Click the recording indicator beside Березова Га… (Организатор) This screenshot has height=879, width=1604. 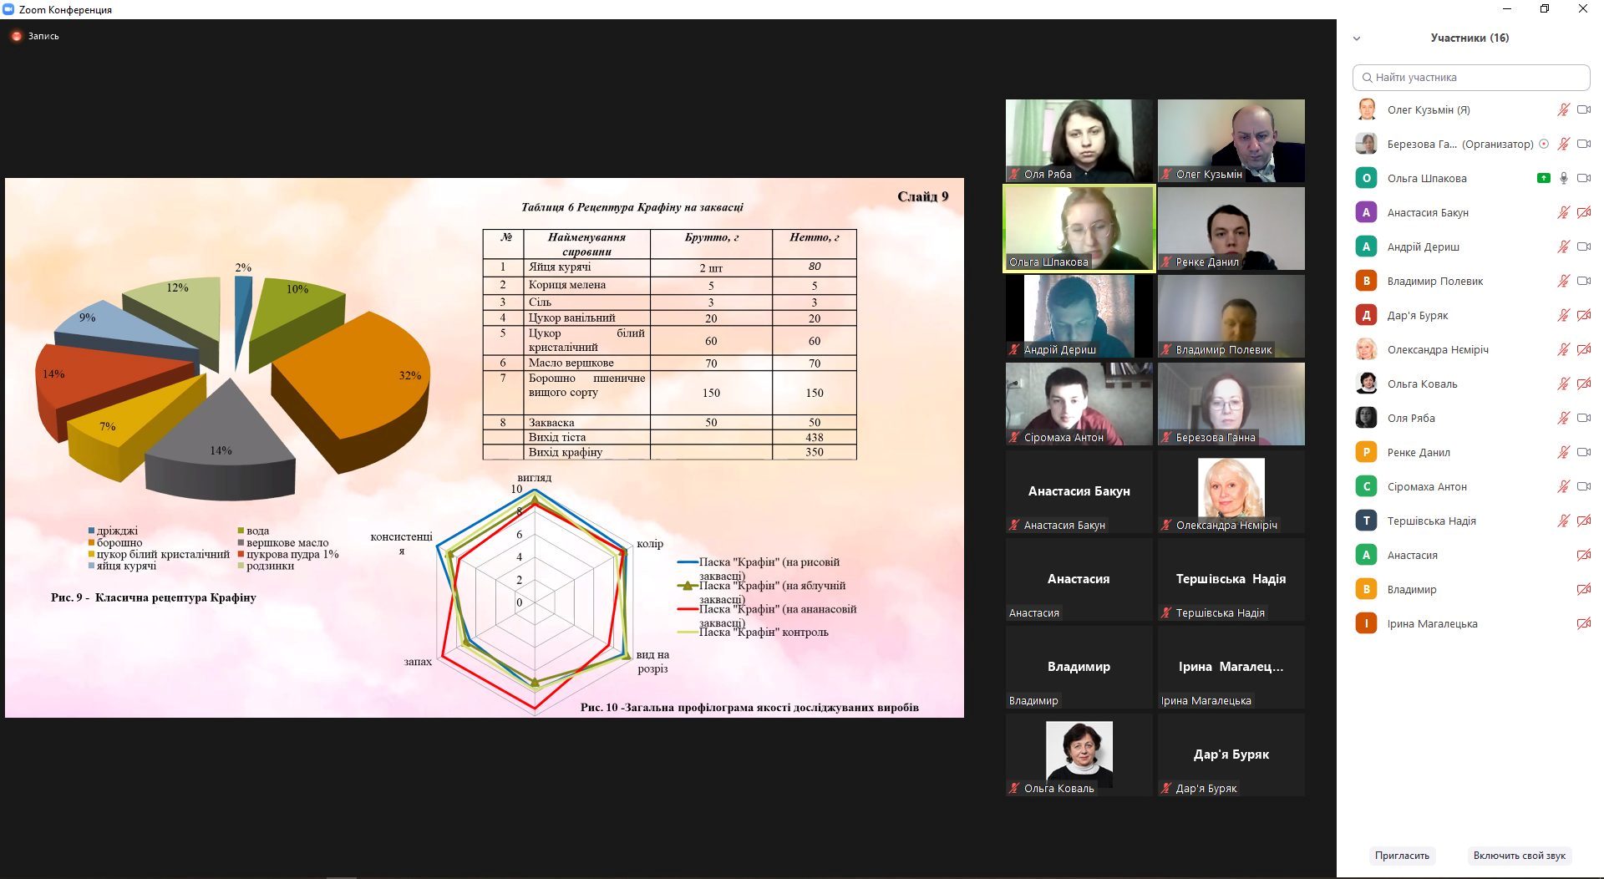tap(1544, 144)
